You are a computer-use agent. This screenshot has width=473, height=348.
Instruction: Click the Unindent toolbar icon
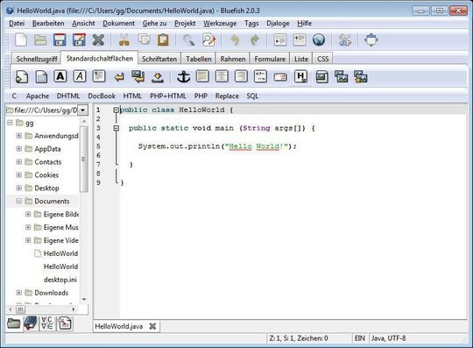pos(280,39)
